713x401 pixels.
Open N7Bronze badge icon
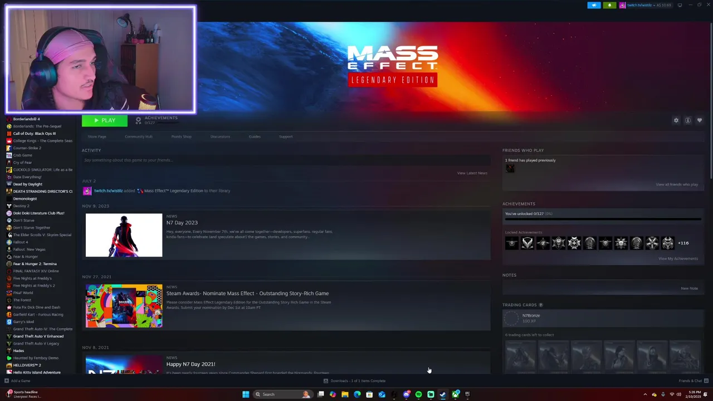[511, 318]
